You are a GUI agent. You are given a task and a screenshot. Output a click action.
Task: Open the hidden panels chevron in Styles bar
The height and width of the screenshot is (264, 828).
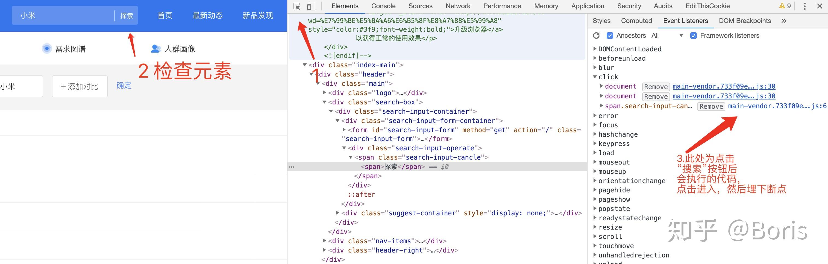[784, 20]
